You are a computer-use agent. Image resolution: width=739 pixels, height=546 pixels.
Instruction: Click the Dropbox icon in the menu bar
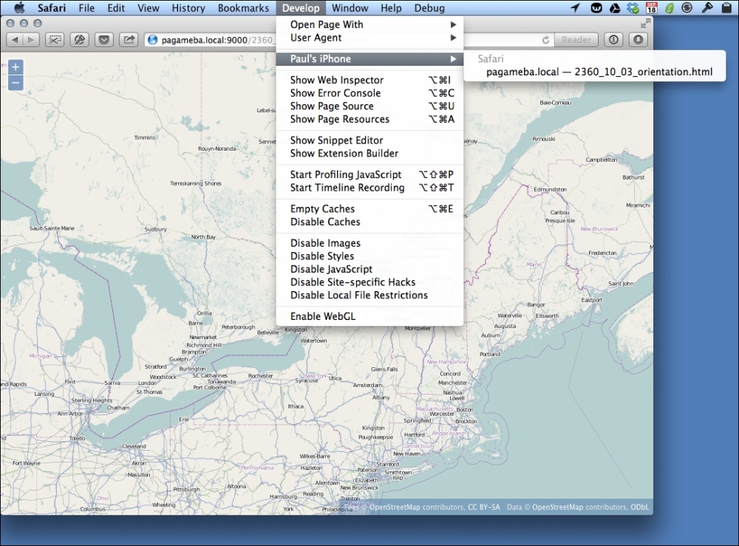(633, 8)
